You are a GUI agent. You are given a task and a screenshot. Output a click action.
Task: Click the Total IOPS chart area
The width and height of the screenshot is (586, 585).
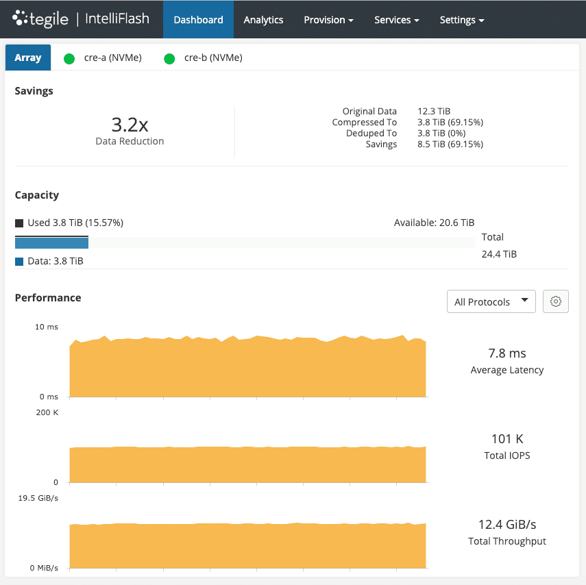click(247, 464)
